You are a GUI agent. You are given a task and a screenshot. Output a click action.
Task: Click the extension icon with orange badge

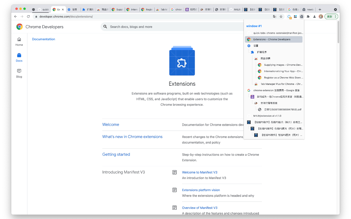point(289,17)
